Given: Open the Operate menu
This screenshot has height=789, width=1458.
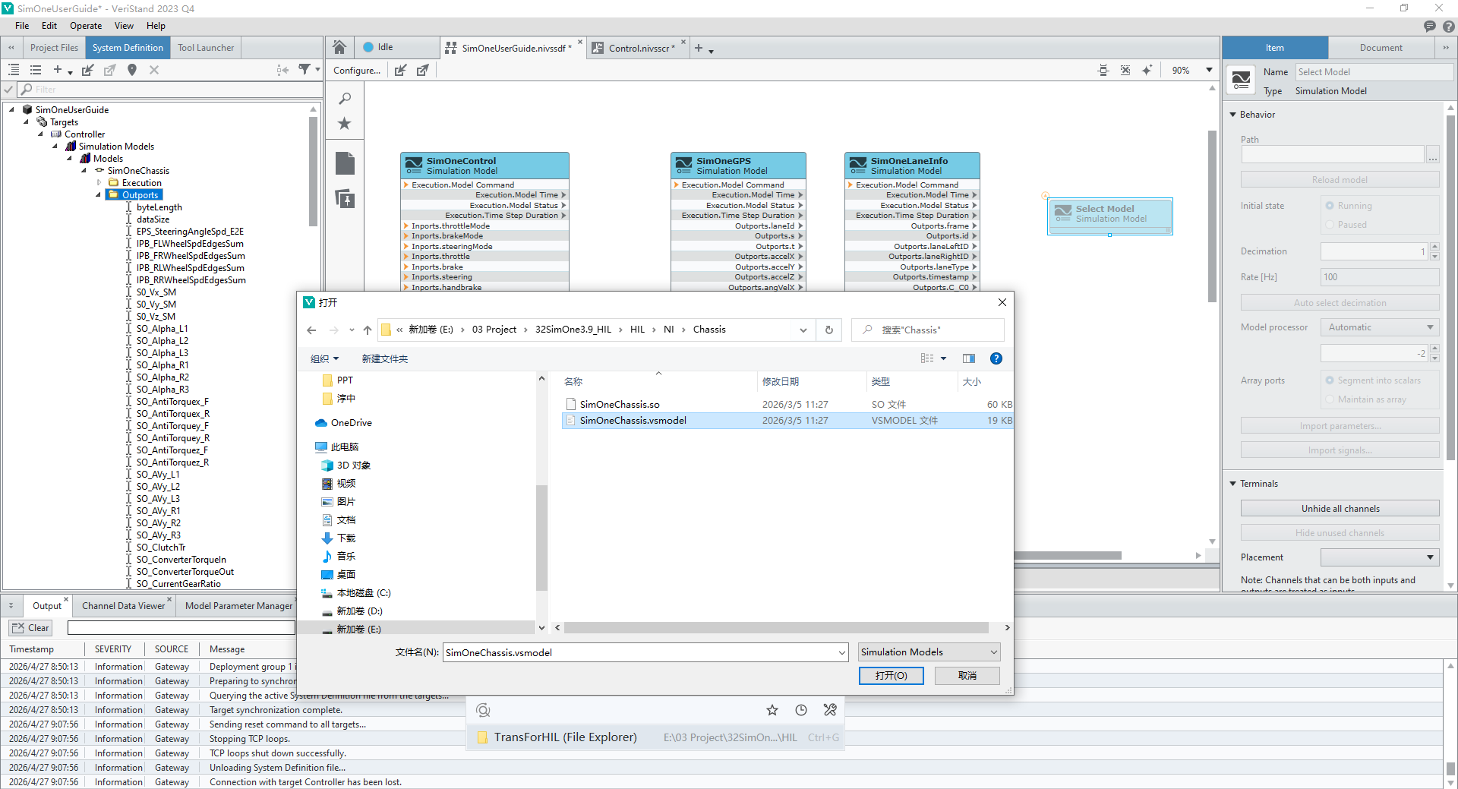Looking at the screenshot, I should click(x=86, y=26).
